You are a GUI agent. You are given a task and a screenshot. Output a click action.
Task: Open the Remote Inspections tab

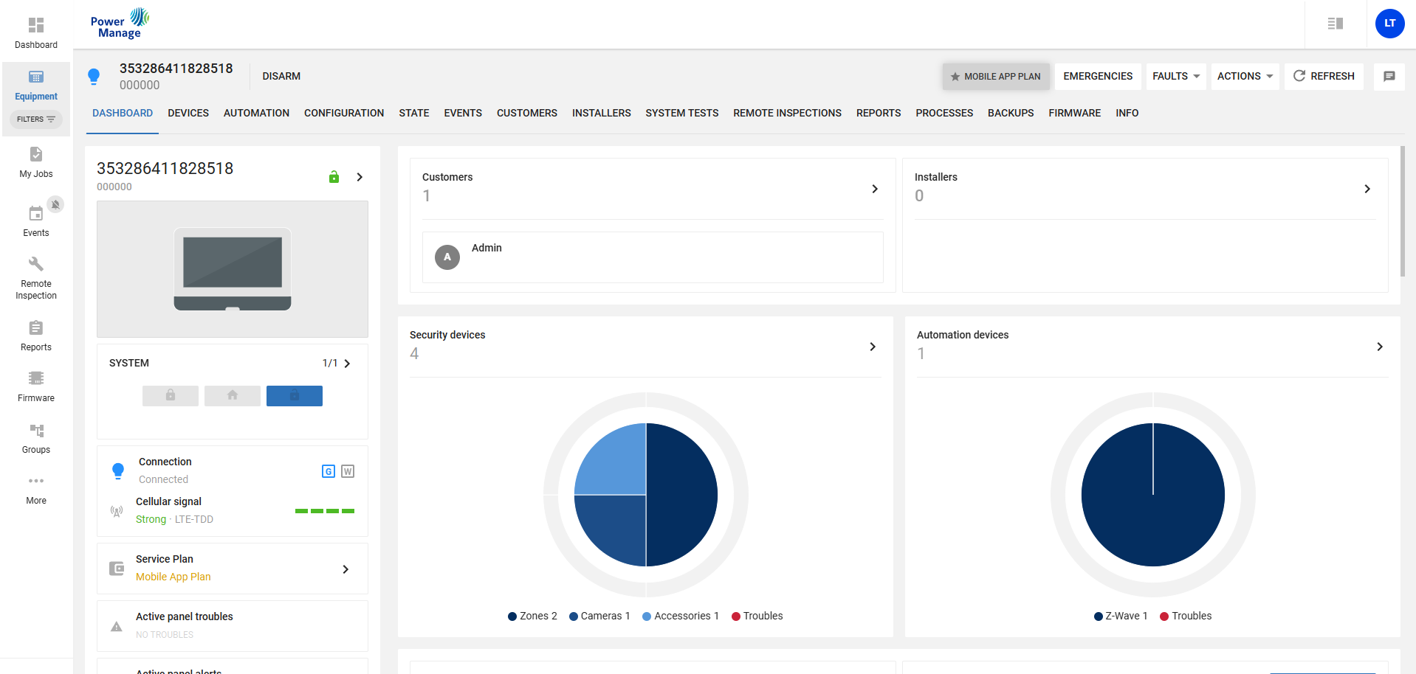[787, 113]
